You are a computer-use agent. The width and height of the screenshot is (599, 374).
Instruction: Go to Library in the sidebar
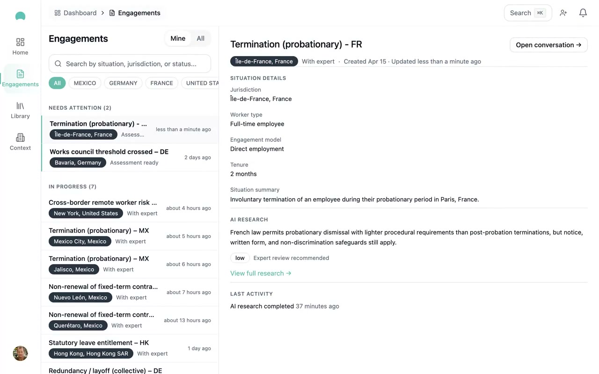pyautogui.click(x=20, y=110)
